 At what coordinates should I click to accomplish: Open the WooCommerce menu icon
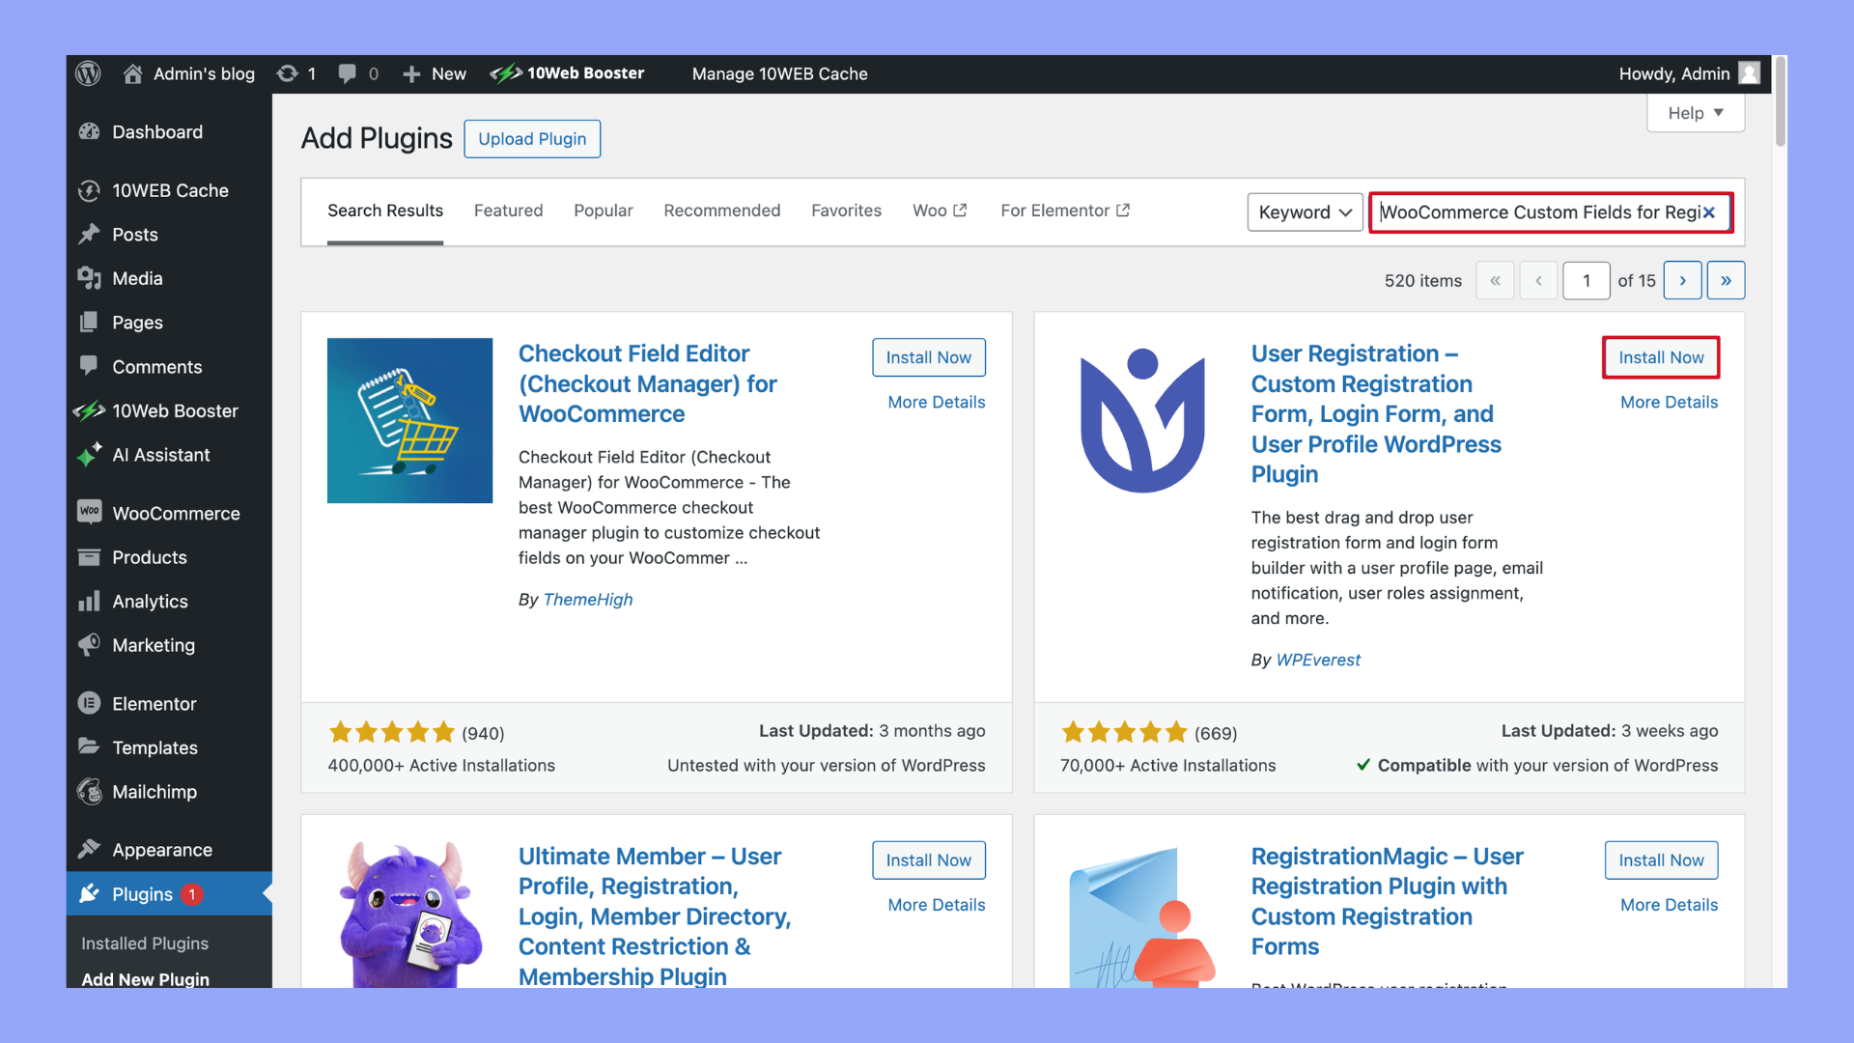click(x=90, y=513)
